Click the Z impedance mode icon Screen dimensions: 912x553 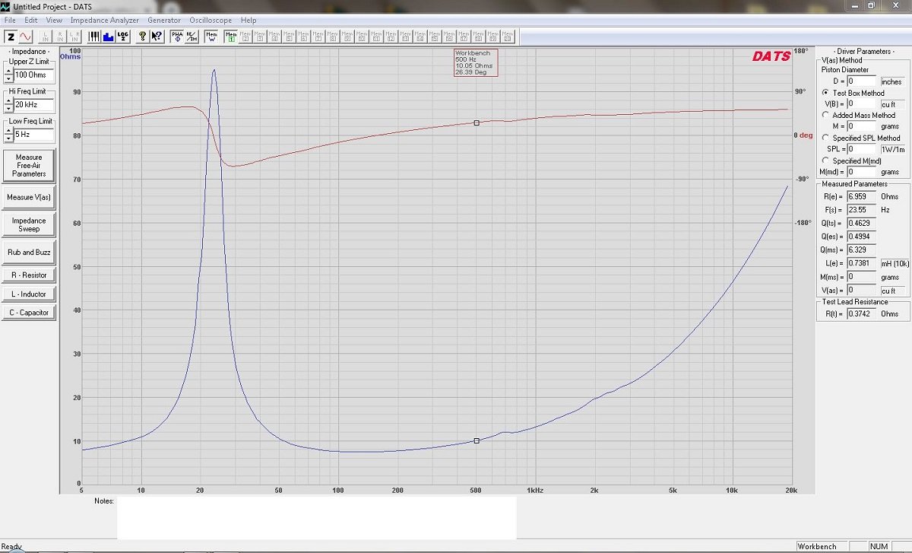[x=11, y=36]
